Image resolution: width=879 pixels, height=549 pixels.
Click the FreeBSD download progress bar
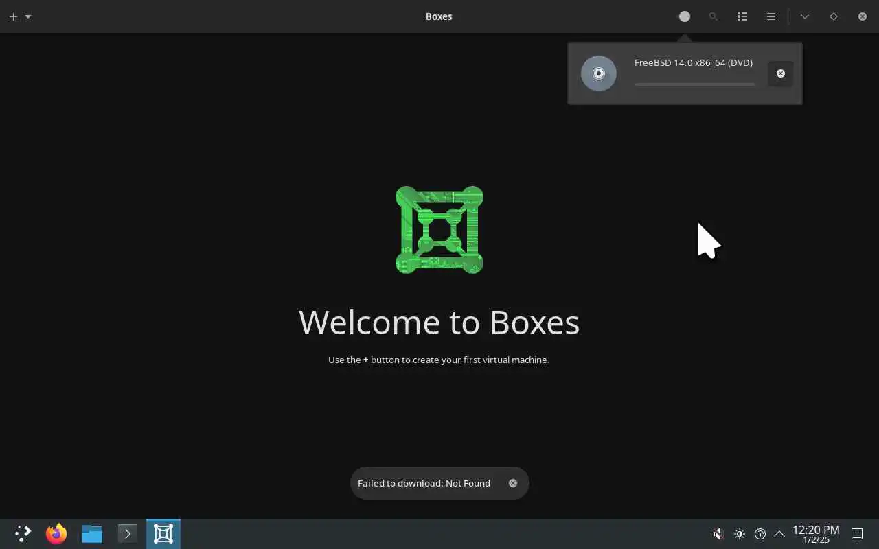(x=694, y=84)
